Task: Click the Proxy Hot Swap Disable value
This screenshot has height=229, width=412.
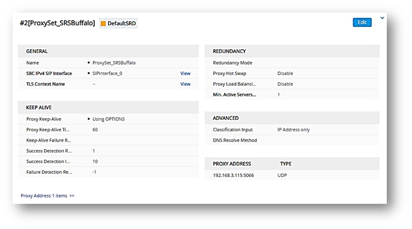Action: pyautogui.click(x=285, y=74)
